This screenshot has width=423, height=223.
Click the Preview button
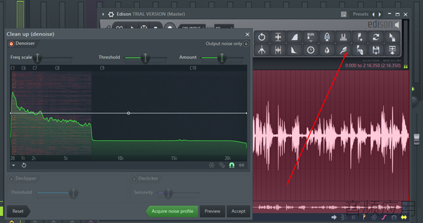click(x=212, y=211)
